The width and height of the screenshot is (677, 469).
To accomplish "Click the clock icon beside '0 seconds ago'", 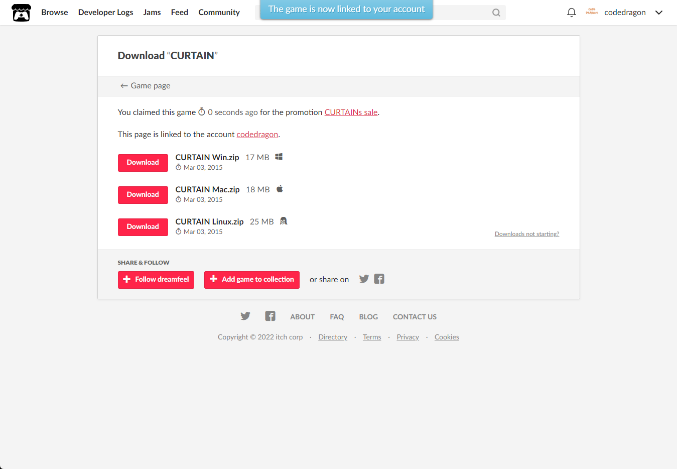I will (x=202, y=112).
